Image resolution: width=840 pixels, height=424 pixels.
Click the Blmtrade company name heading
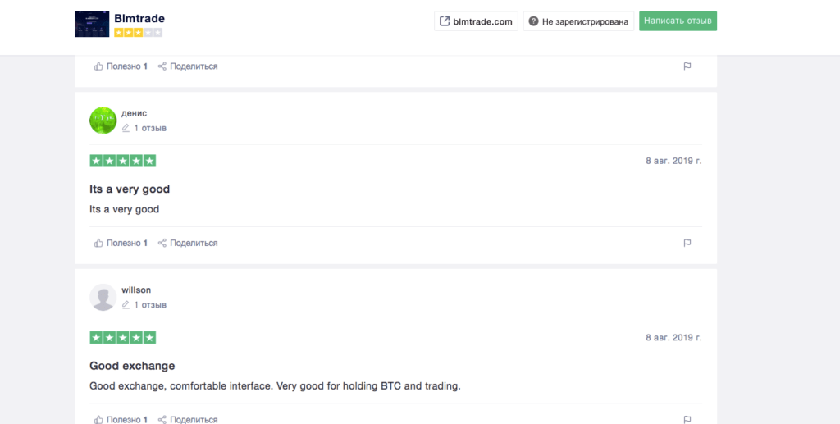tap(139, 17)
